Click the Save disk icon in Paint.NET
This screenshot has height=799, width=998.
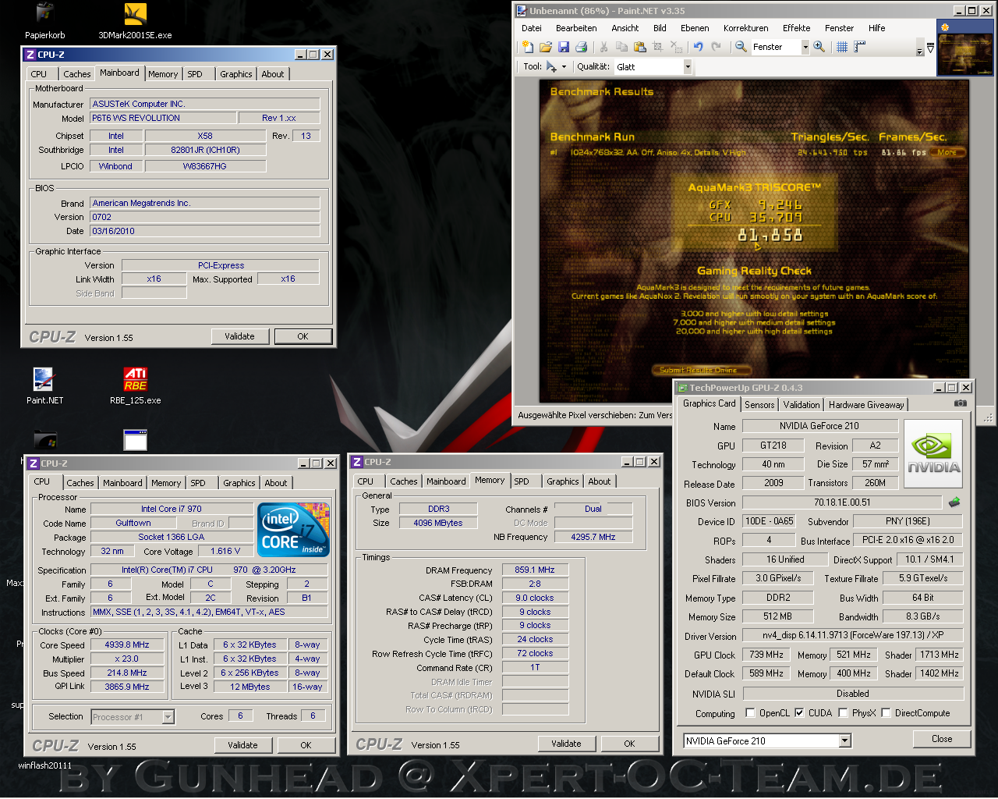(564, 48)
